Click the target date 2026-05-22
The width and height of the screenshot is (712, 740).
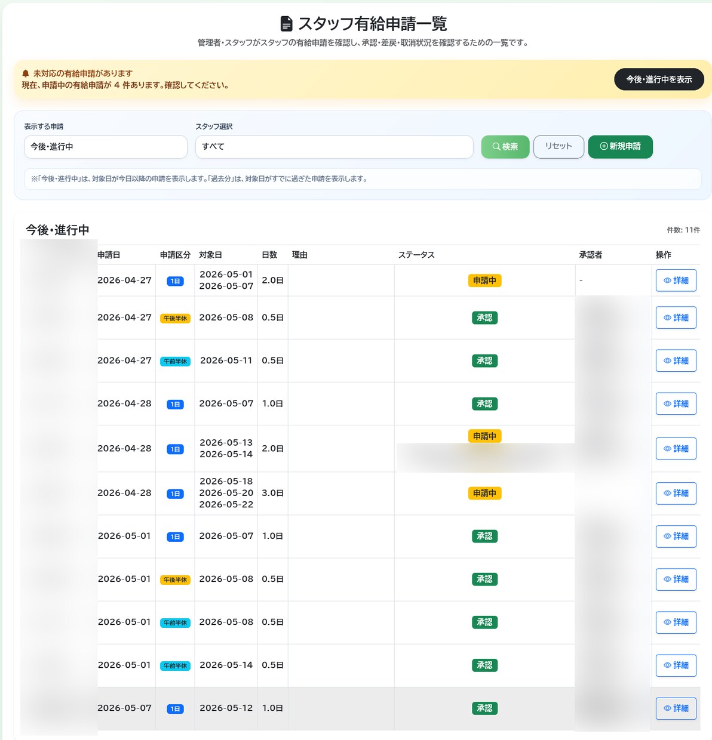click(x=226, y=504)
